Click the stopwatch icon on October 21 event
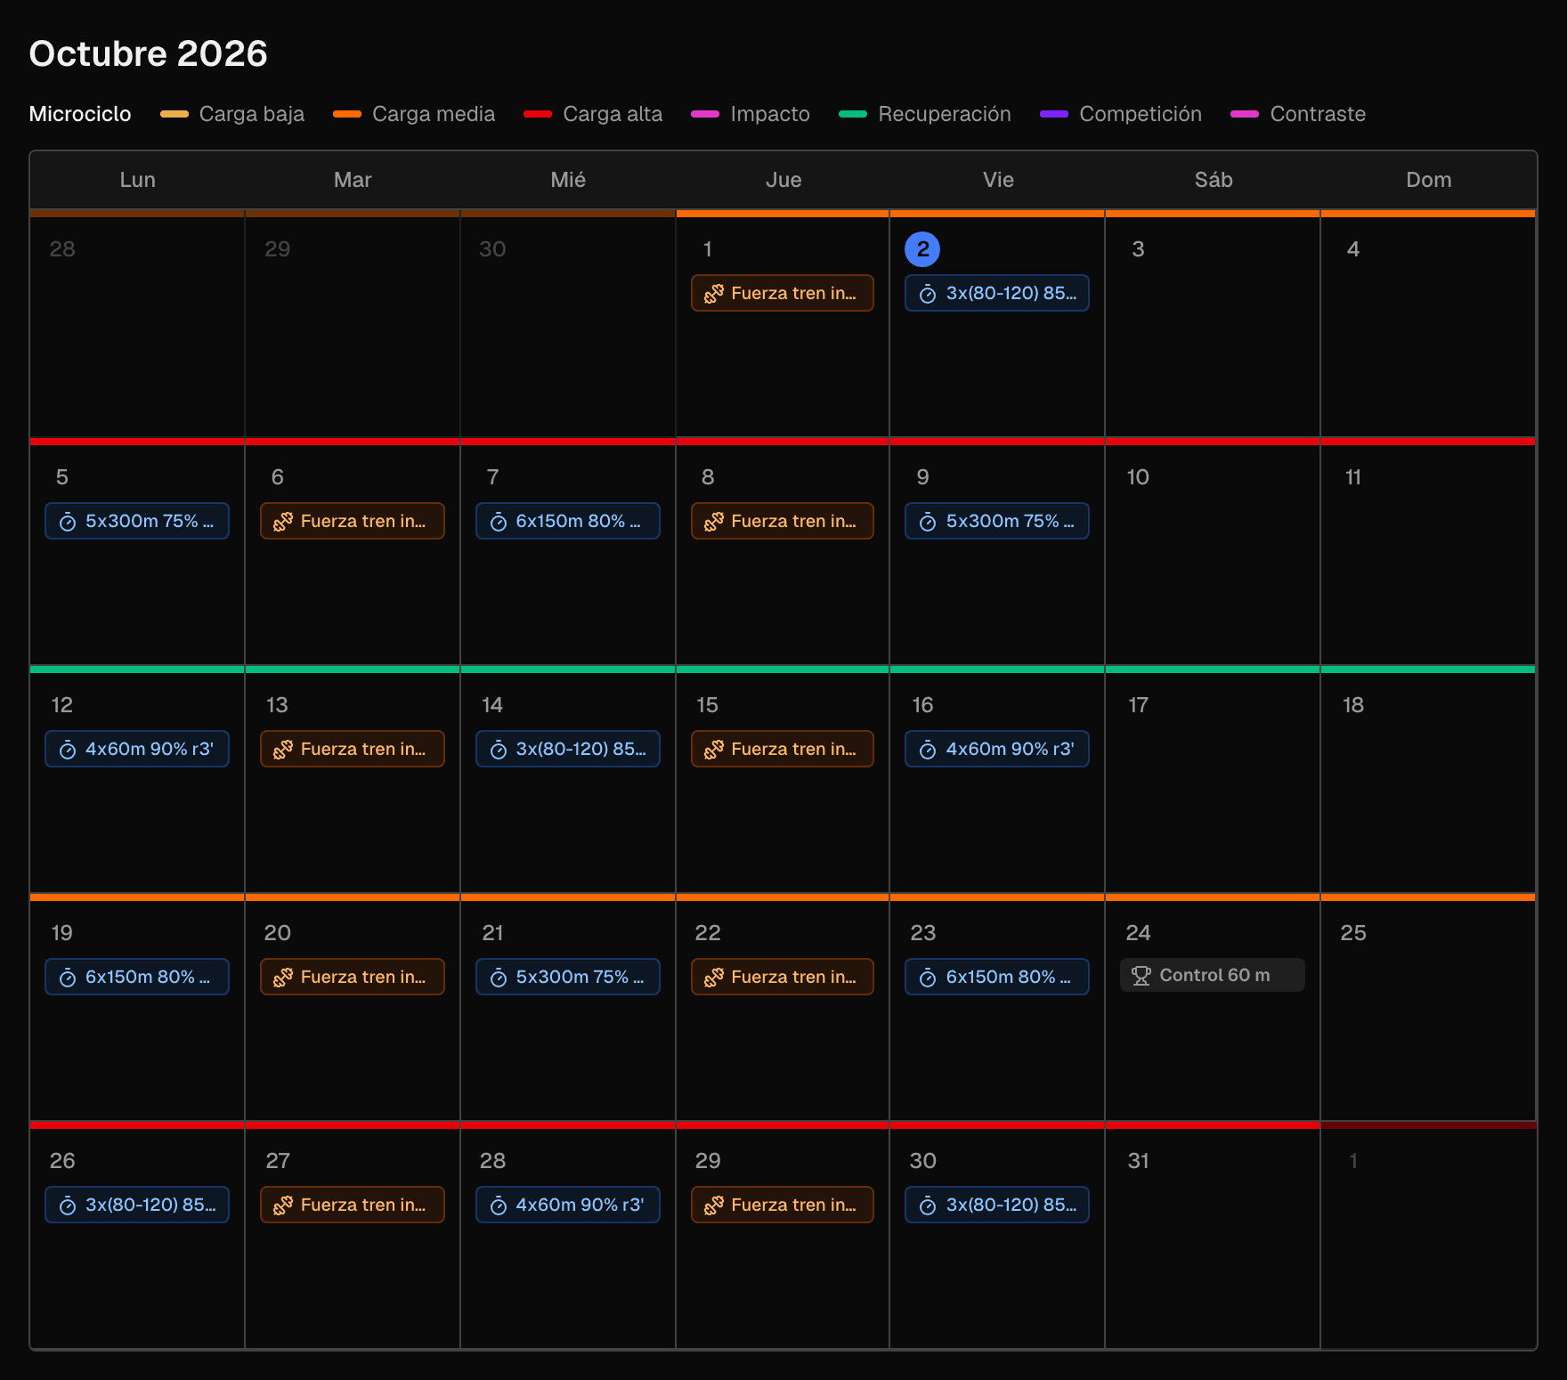The width and height of the screenshot is (1567, 1380). coord(499,978)
